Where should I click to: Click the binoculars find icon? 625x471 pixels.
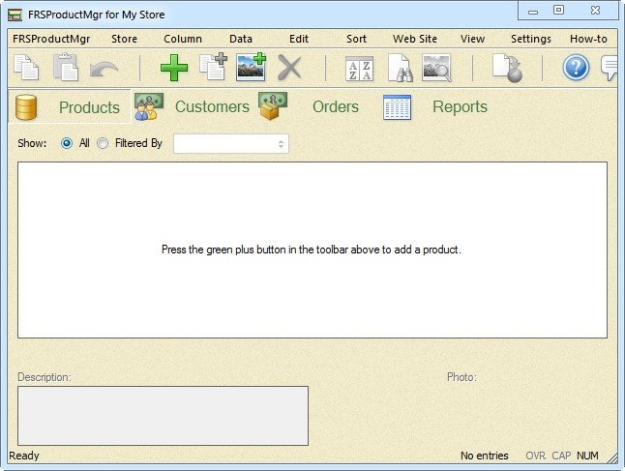pyautogui.click(x=400, y=68)
